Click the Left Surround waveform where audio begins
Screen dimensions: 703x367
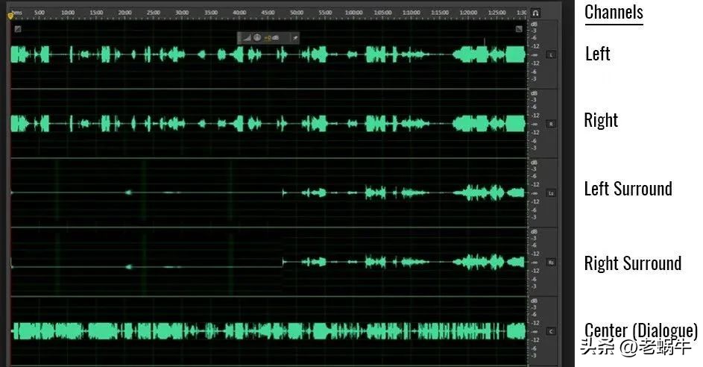pyautogui.click(x=284, y=192)
